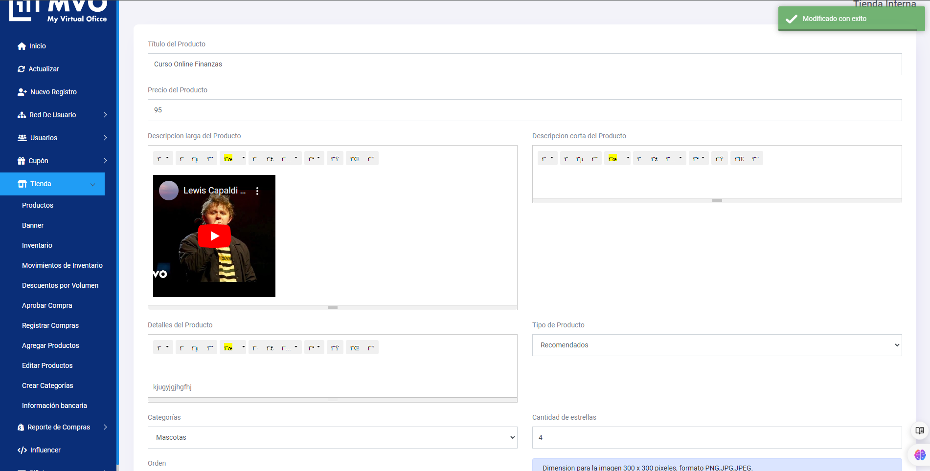Click the Información bancaria link
The height and width of the screenshot is (471, 930).
point(54,406)
